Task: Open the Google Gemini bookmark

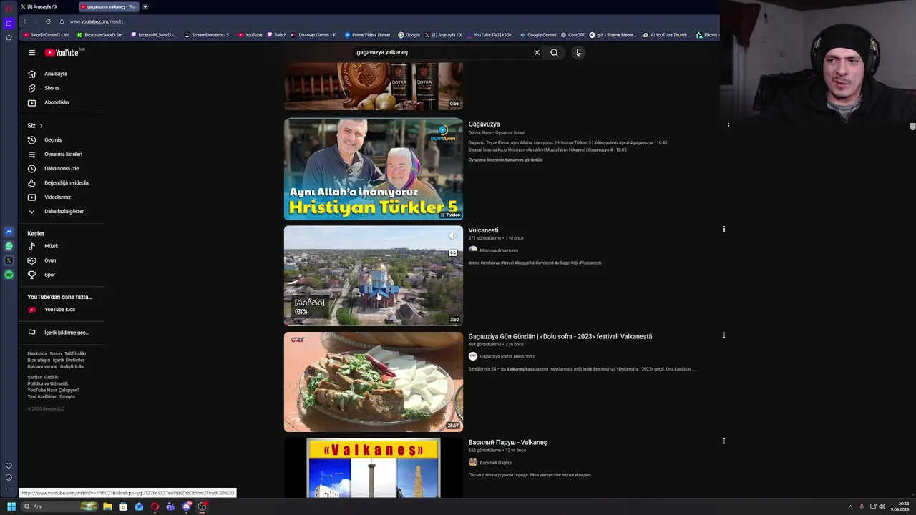Action: point(538,35)
